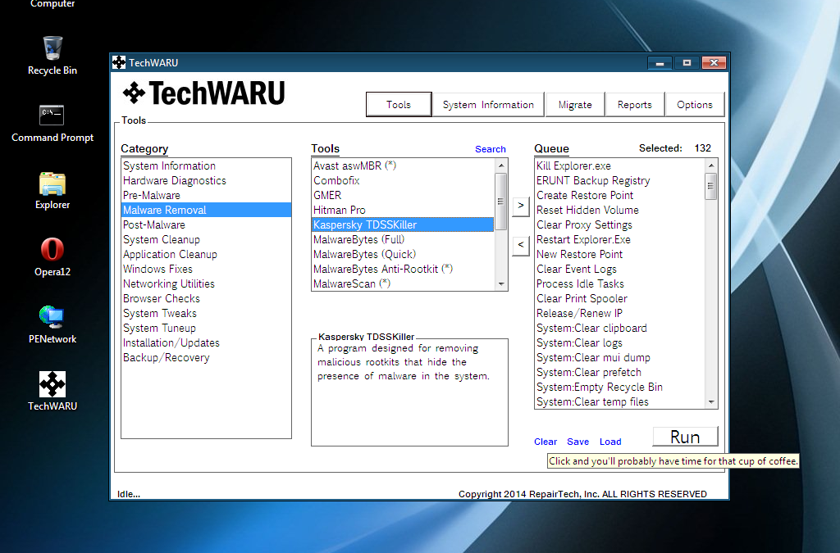Launch the Opera12 browser icon

coord(52,257)
